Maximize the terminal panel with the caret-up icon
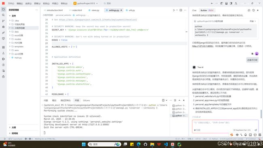263x148 pixels. click(180, 100)
